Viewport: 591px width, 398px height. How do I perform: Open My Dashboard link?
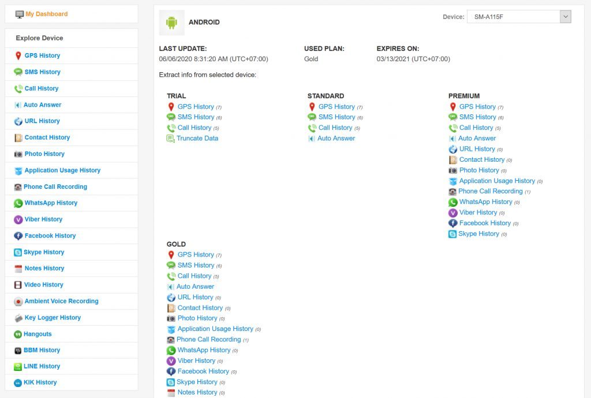(46, 14)
